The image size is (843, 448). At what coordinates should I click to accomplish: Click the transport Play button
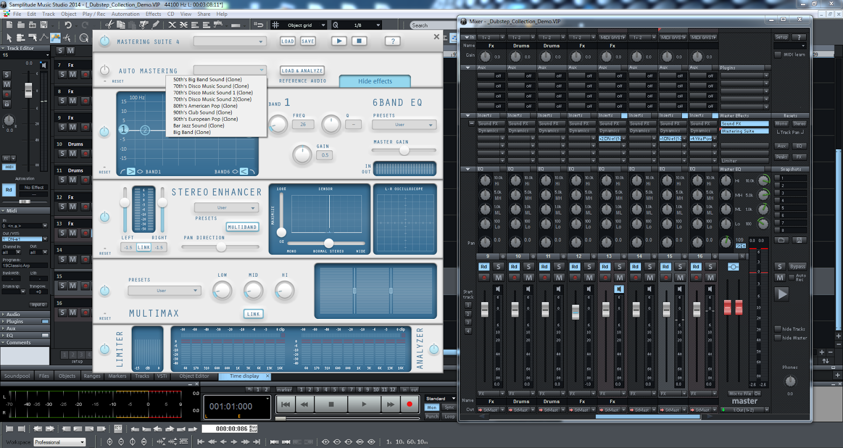pyautogui.click(x=364, y=404)
